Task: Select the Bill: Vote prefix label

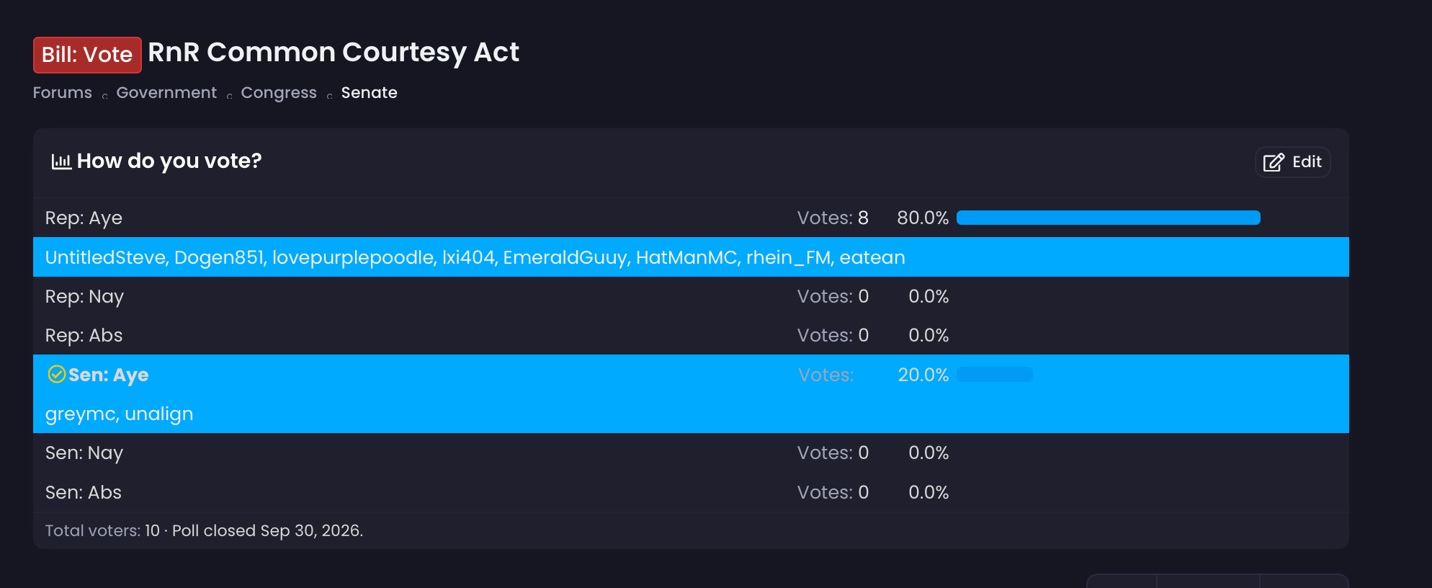Action: tap(87, 55)
